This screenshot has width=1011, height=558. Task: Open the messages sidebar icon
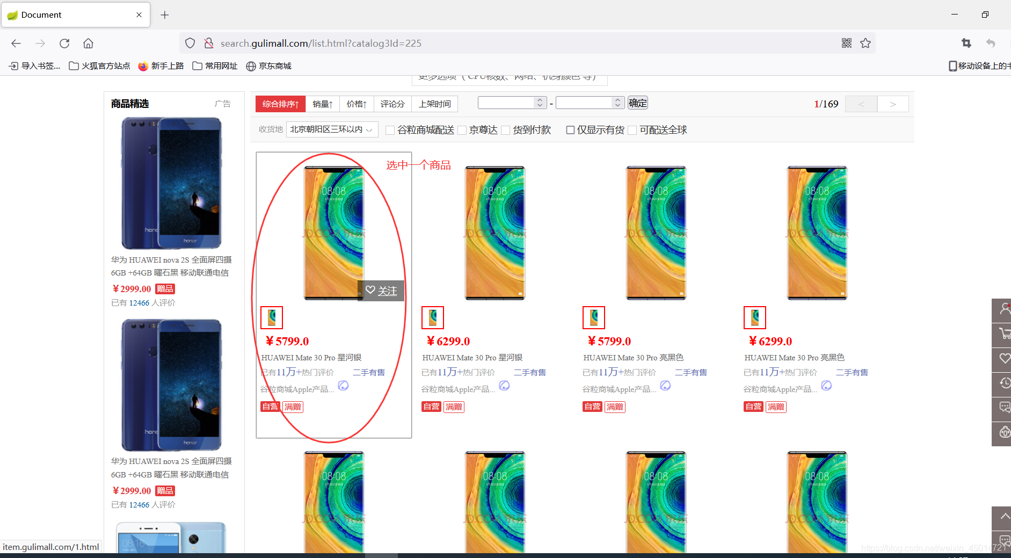point(1002,409)
